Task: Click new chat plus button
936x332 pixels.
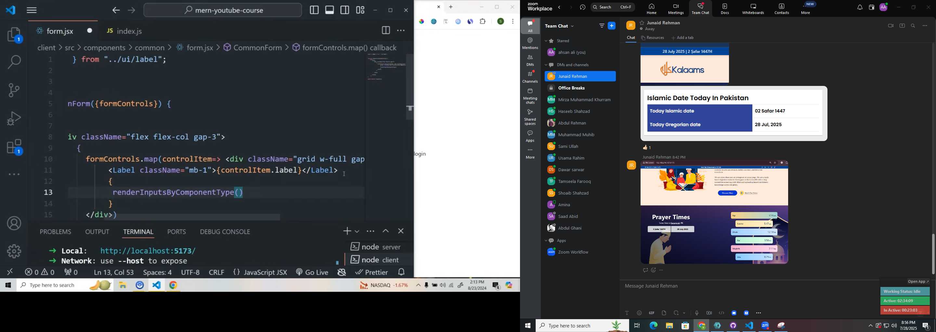Action: tap(612, 26)
